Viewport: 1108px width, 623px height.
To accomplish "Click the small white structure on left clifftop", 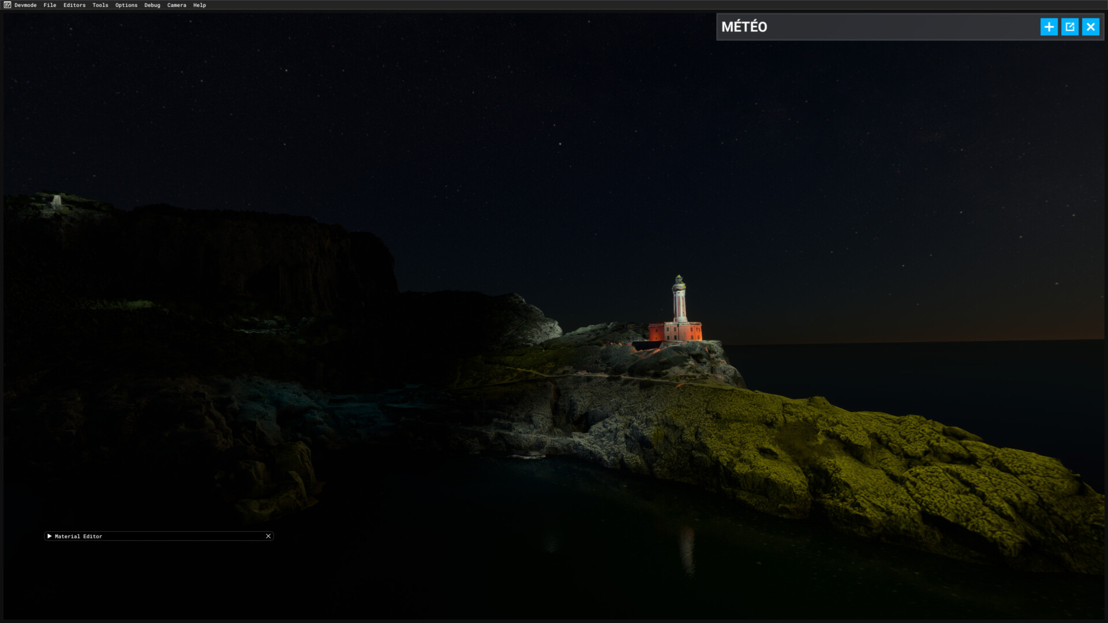I will [x=57, y=201].
